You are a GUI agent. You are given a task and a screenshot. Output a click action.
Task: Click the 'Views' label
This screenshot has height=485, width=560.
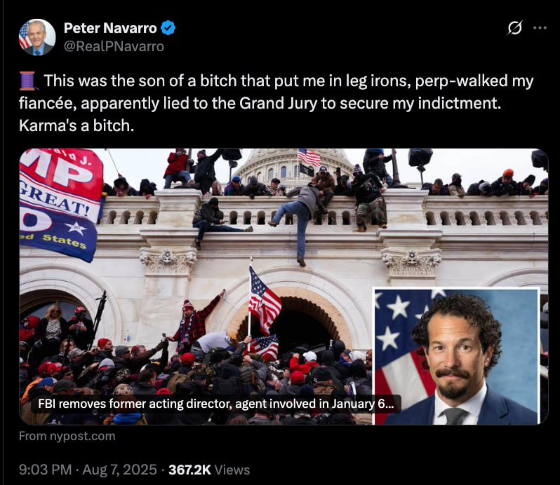232,470
